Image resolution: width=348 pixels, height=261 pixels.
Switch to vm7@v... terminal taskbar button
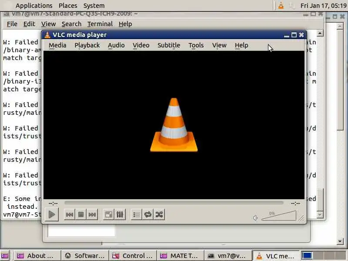point(228,256)
